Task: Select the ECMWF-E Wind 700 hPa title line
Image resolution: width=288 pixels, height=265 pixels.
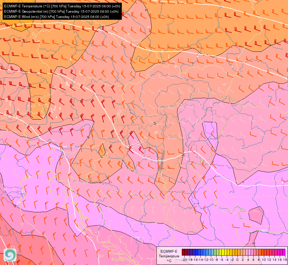Action: 56,17
